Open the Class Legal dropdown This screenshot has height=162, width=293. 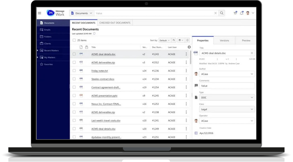[227, 109]
